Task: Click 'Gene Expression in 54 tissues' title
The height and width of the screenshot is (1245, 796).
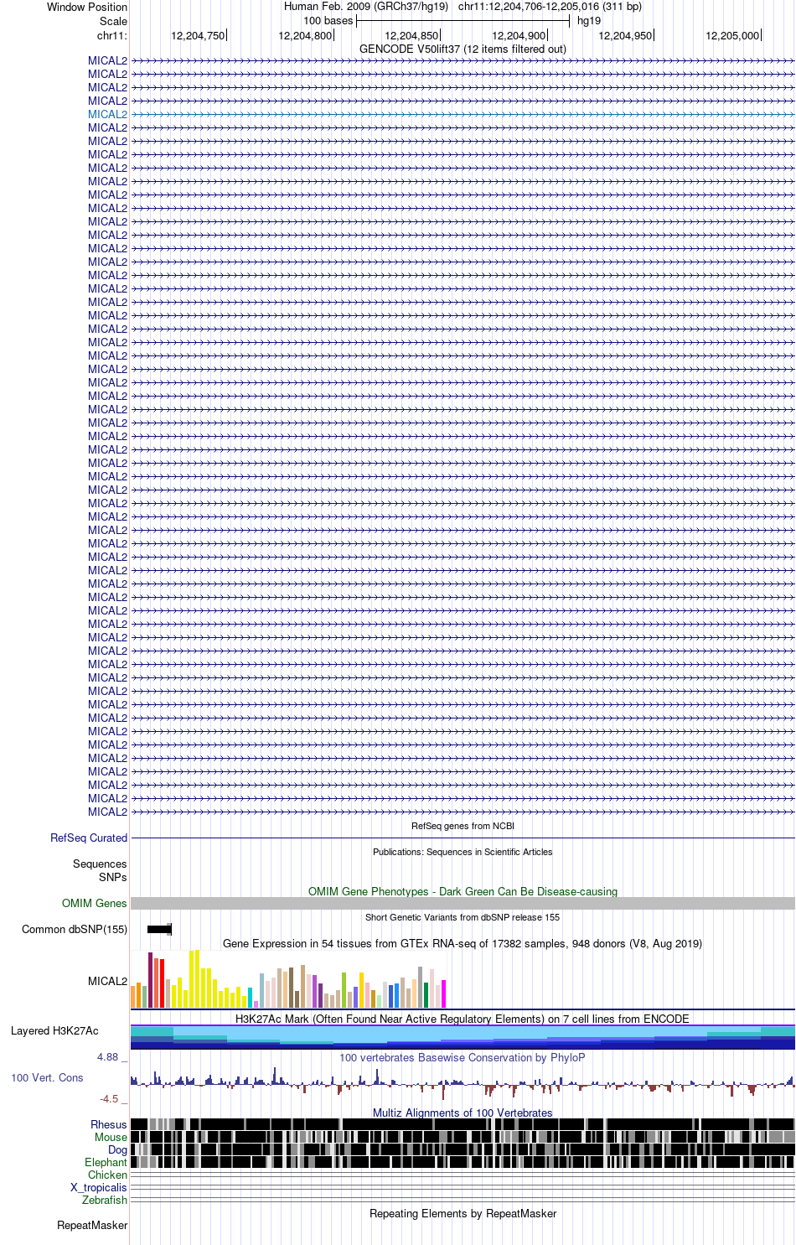Action: [x=463, y=943]
